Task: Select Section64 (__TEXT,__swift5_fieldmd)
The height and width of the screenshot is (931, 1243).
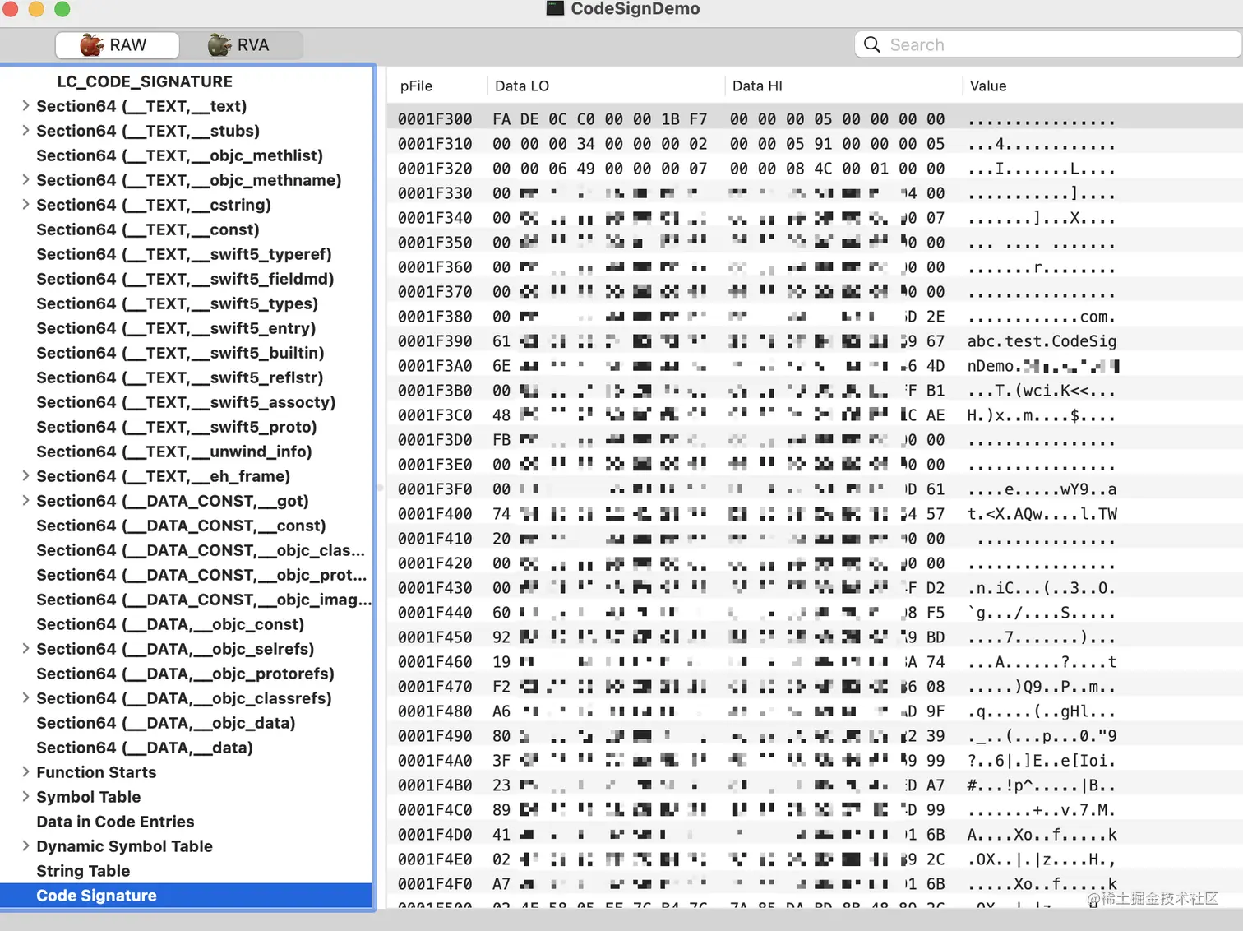Action: (x=186, y=279)
